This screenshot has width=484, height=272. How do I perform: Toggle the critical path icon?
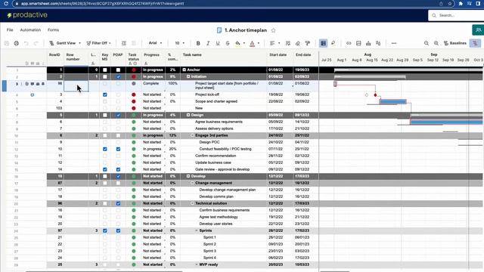[x=475, y=43]
